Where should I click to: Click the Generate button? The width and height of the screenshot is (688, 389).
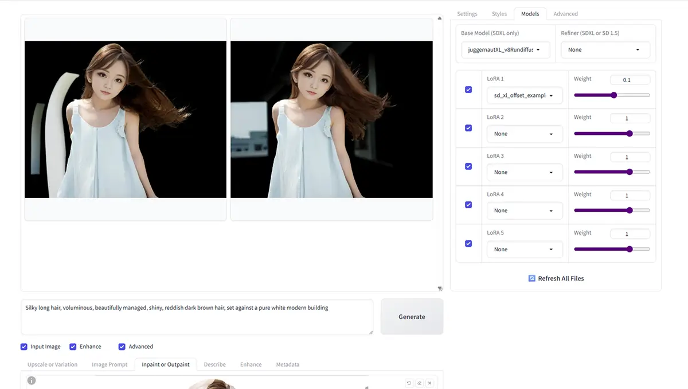point(412,317)
